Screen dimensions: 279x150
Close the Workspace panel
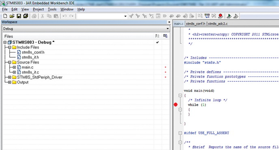tap(169, 22)
